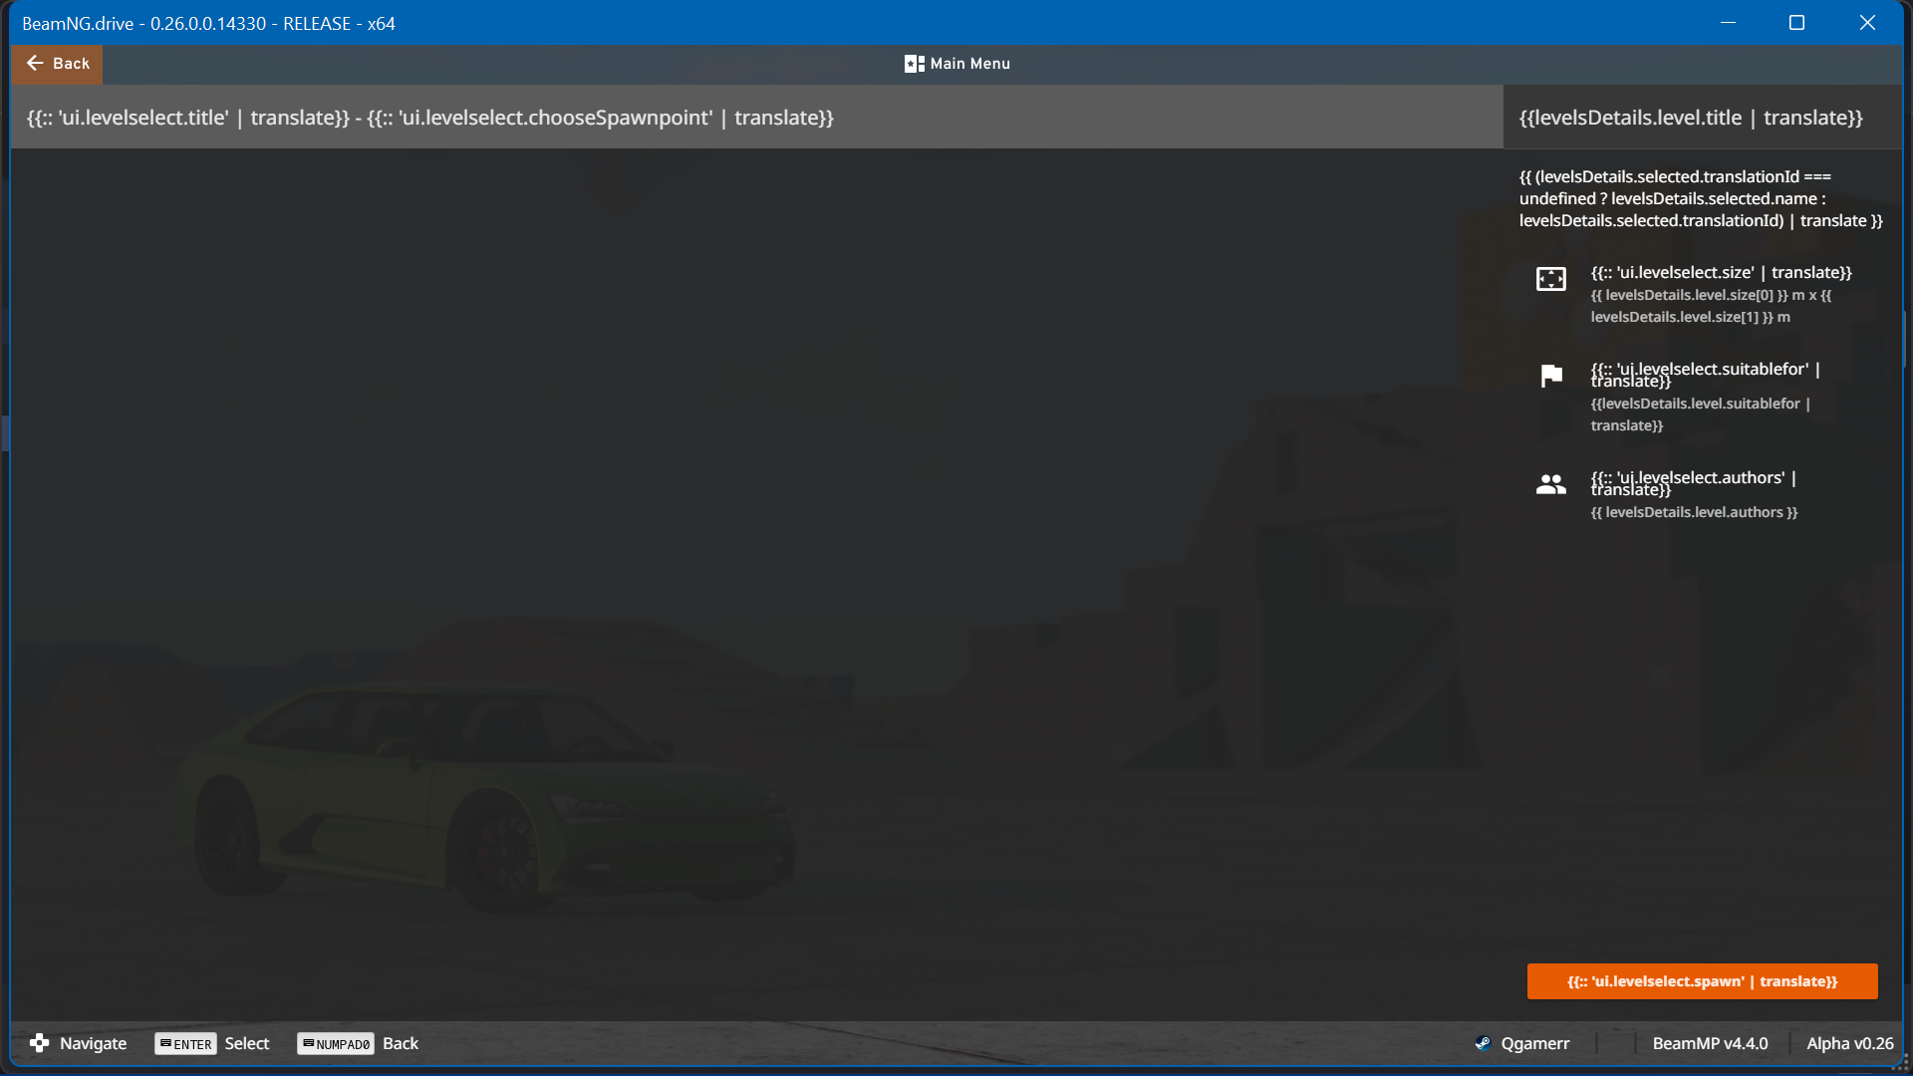
Task: Click the levelsDetails.selected.translationId description text
Action: coord(1701,198)
